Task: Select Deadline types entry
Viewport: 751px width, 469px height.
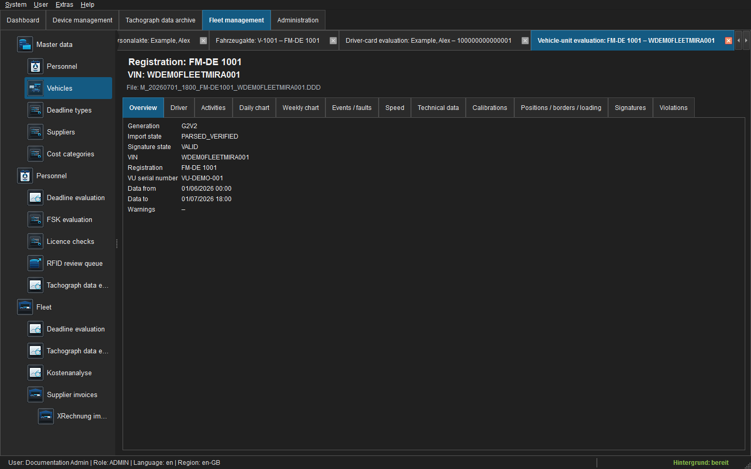Action: click(68, 110)
